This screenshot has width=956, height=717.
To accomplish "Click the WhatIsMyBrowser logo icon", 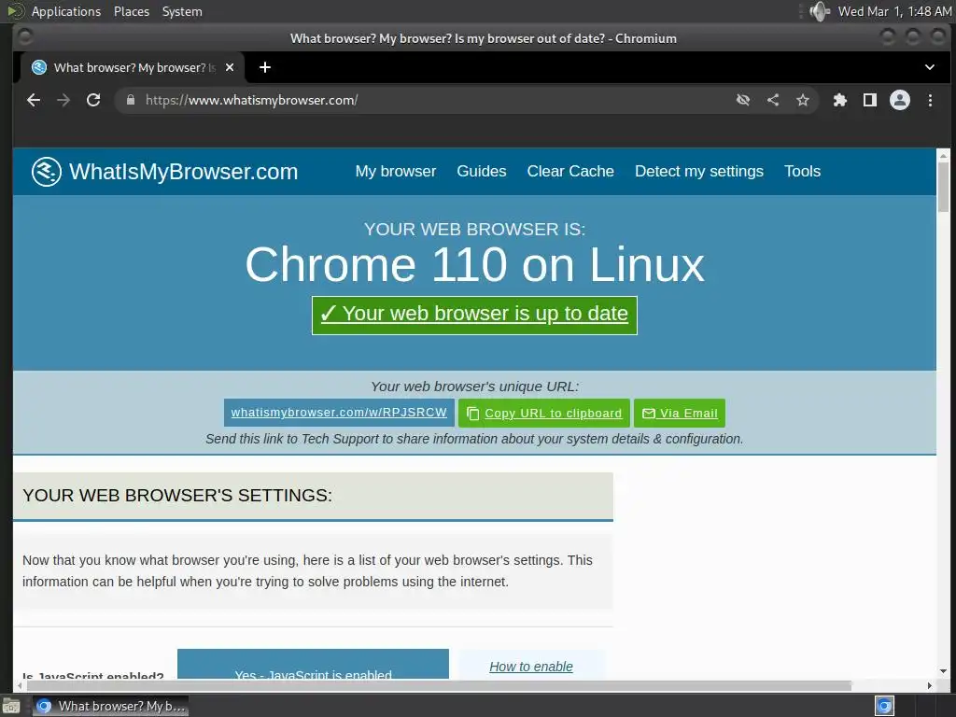I will point(47,172).
